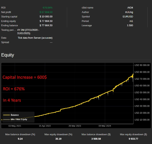Click the author name trUUng
Screen dimensions: 152x144
(129, 12)
